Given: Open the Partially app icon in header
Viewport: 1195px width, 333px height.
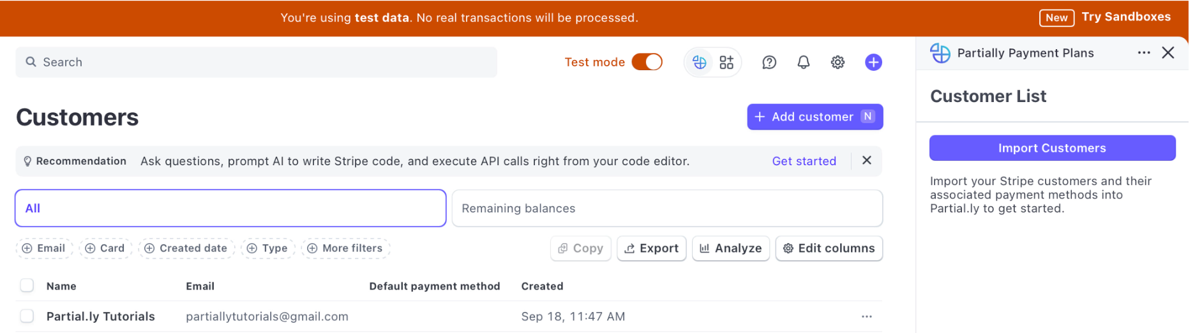Looking at the screenshot, I should [700, 63].
